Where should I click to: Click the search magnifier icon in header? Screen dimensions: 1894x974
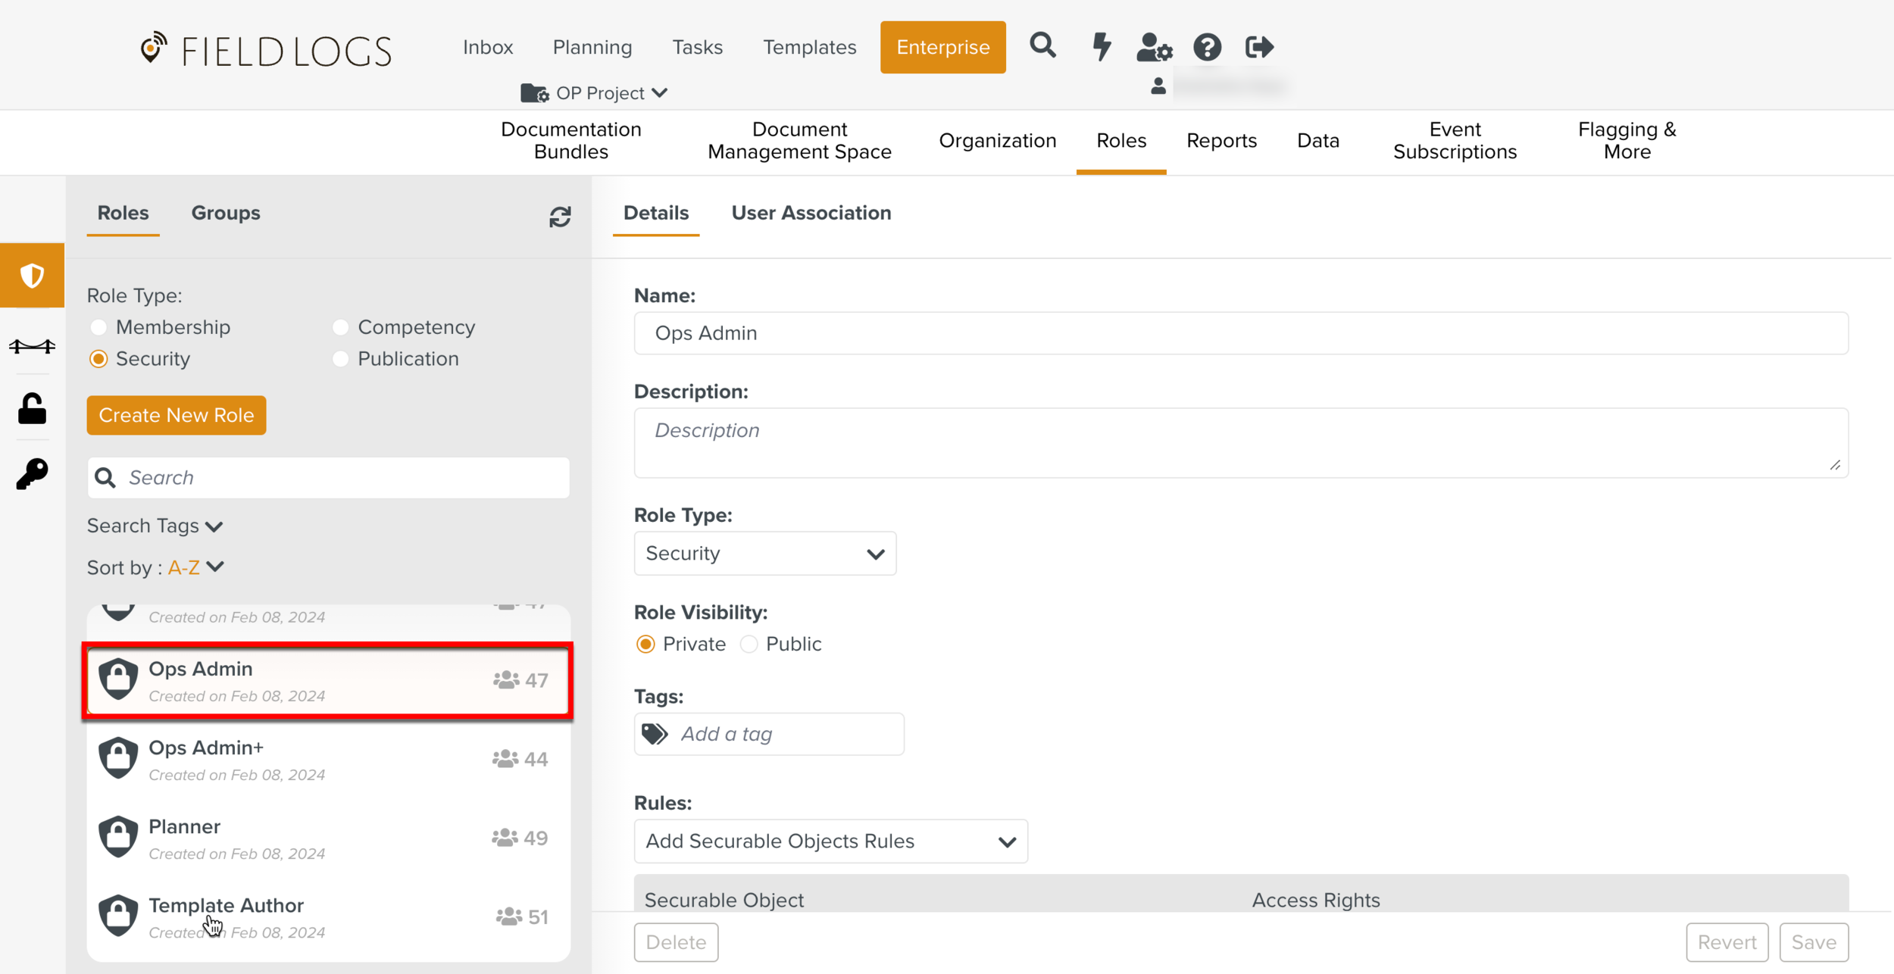click(x=1042, y=46)
